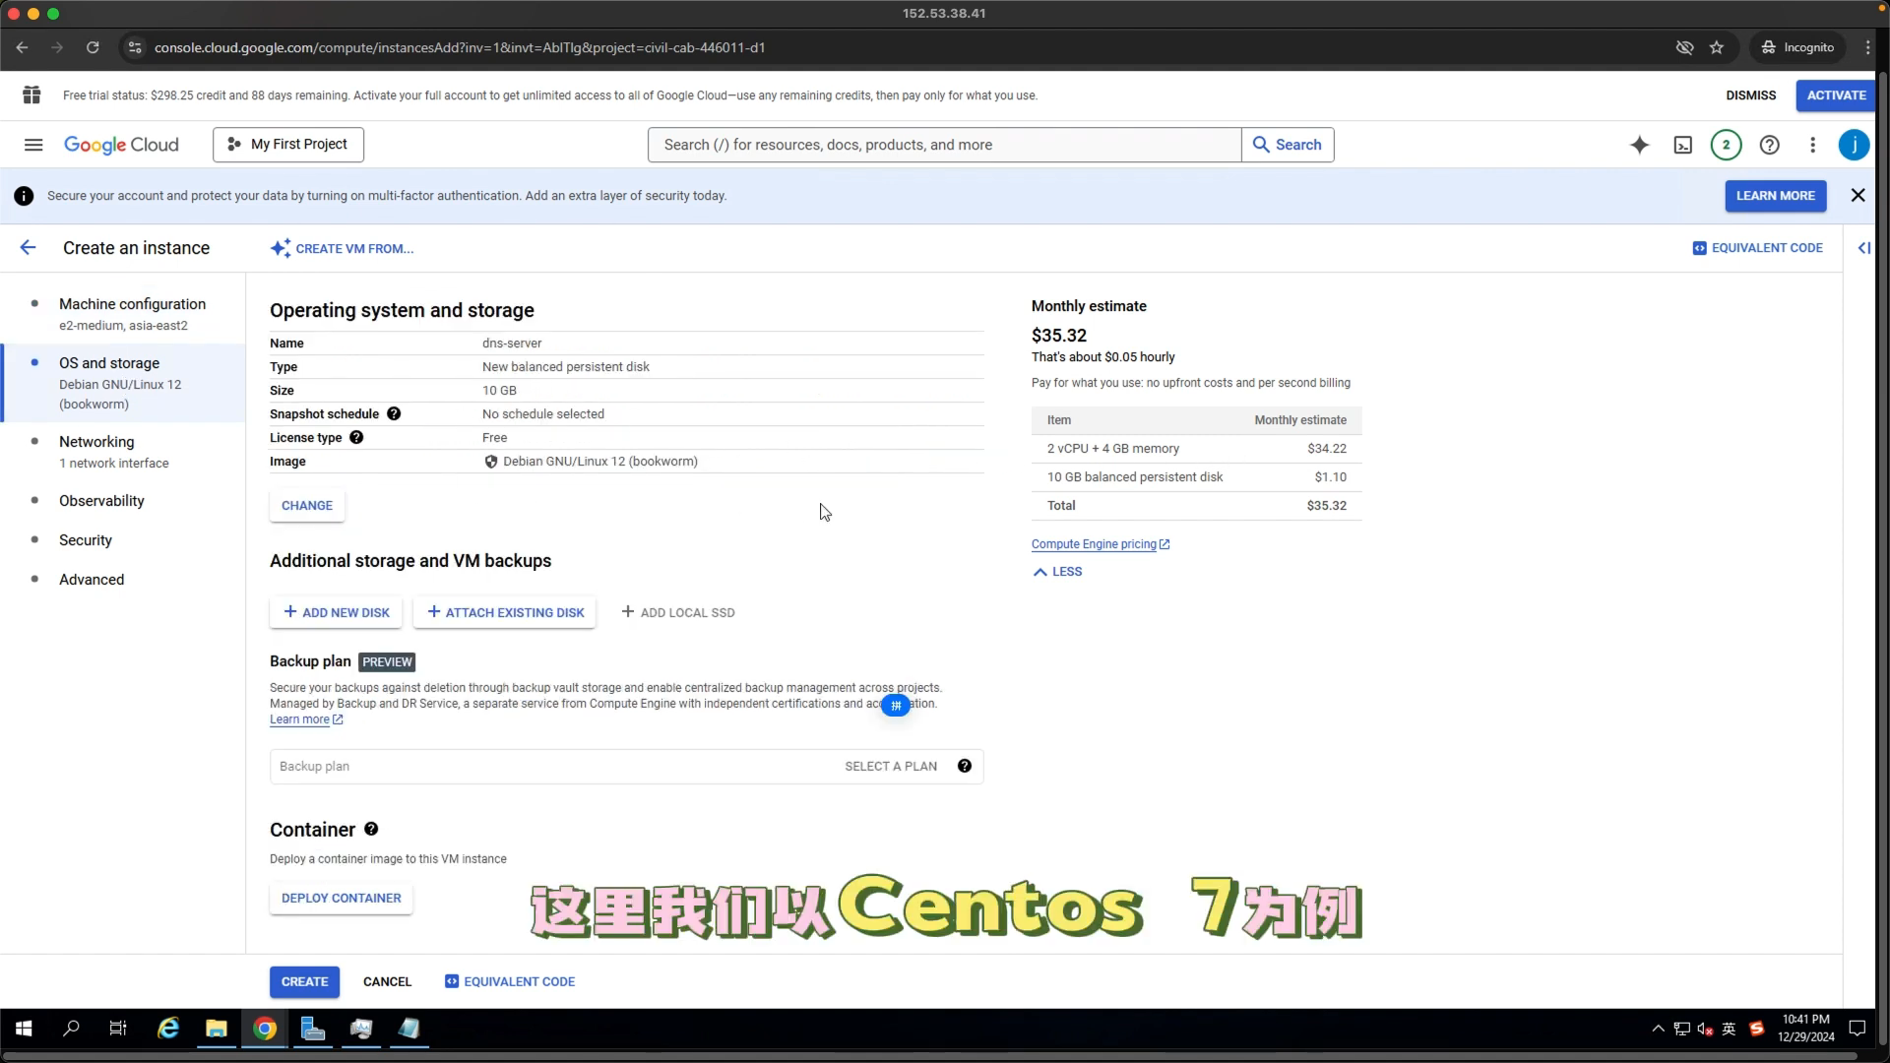Image resolution: width=1890 pixels, height=1063 pixels.
Task: Click the browser address bar URL
Action: click(459, 47)
